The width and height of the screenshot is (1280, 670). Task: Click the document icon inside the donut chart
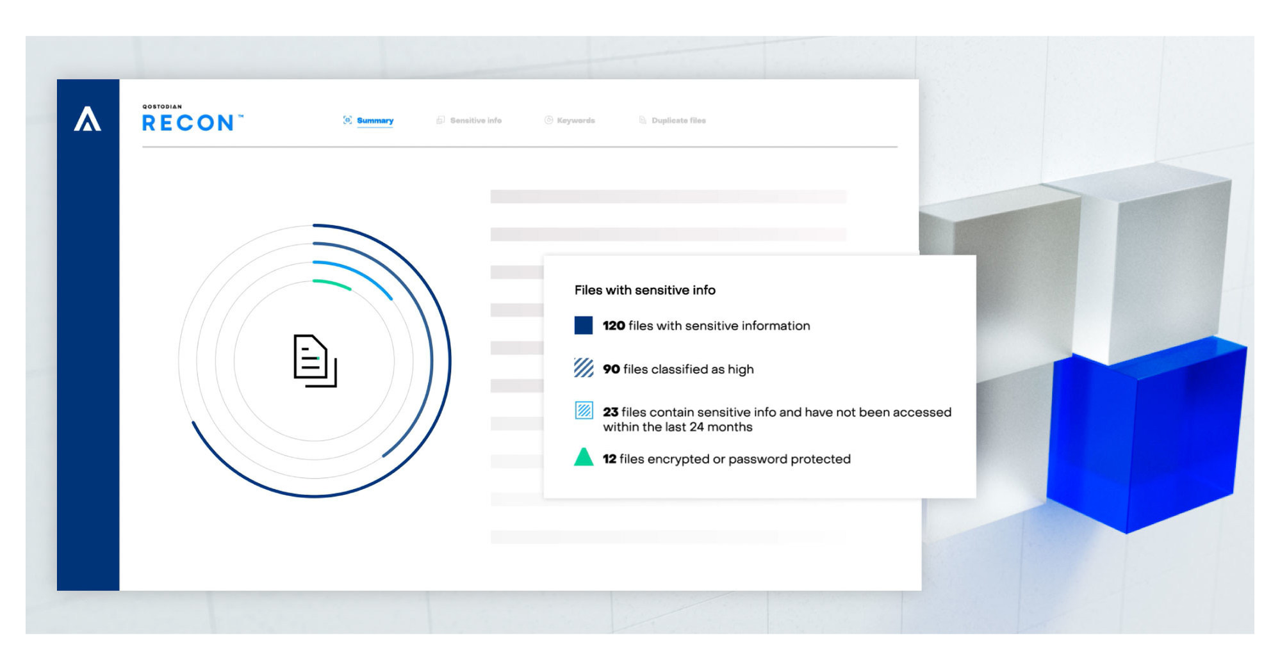(314, 362)
